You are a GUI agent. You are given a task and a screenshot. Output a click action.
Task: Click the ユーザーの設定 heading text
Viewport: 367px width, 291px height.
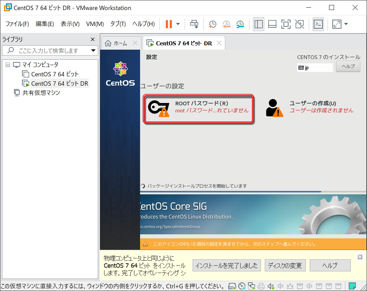tap(162, 86)
